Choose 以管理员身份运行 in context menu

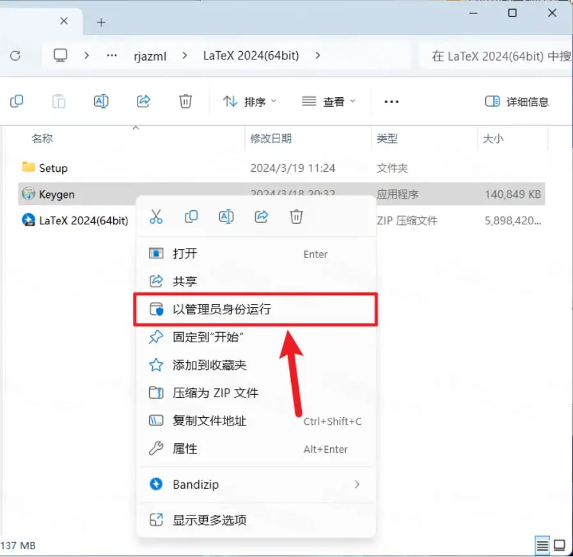pyautogui.click(x=256, y=309)
